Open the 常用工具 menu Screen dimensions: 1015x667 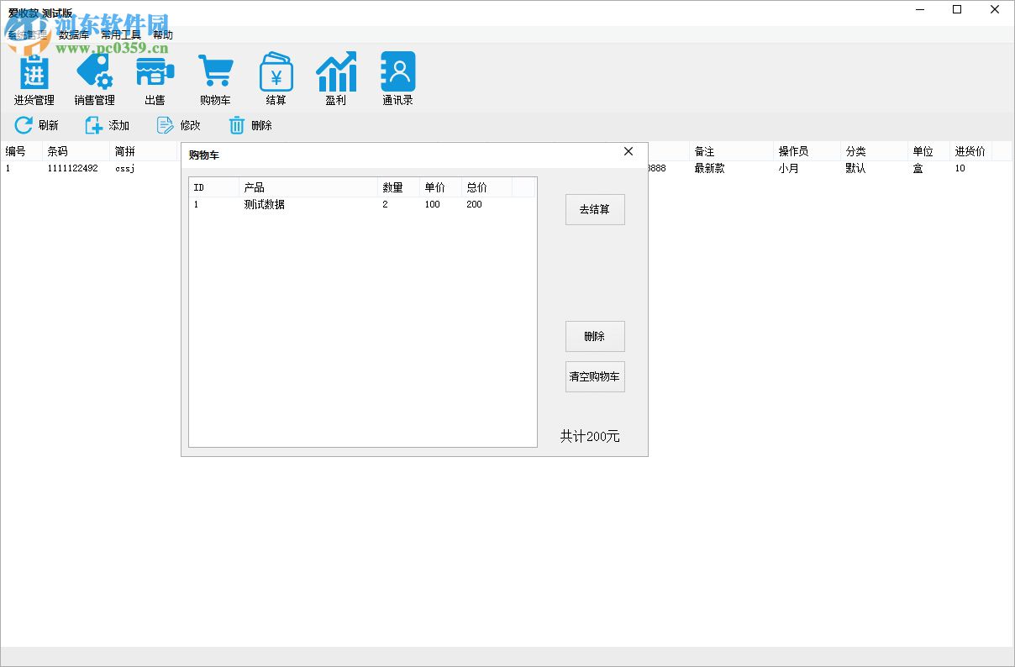(x=120, y=34)
